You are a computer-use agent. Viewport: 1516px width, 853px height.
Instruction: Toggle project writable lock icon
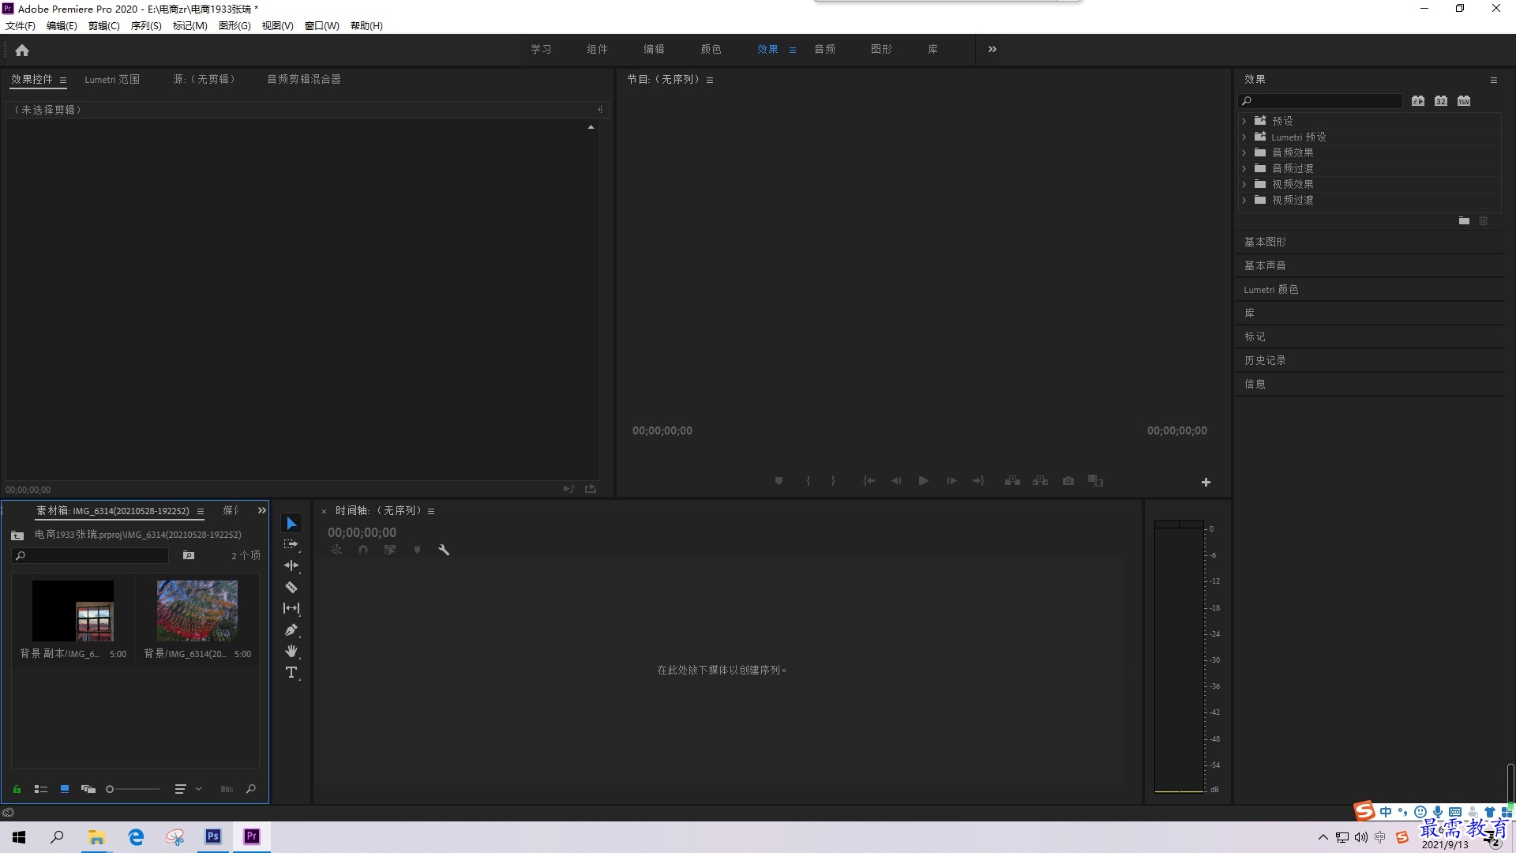click(x=17, y=789)
